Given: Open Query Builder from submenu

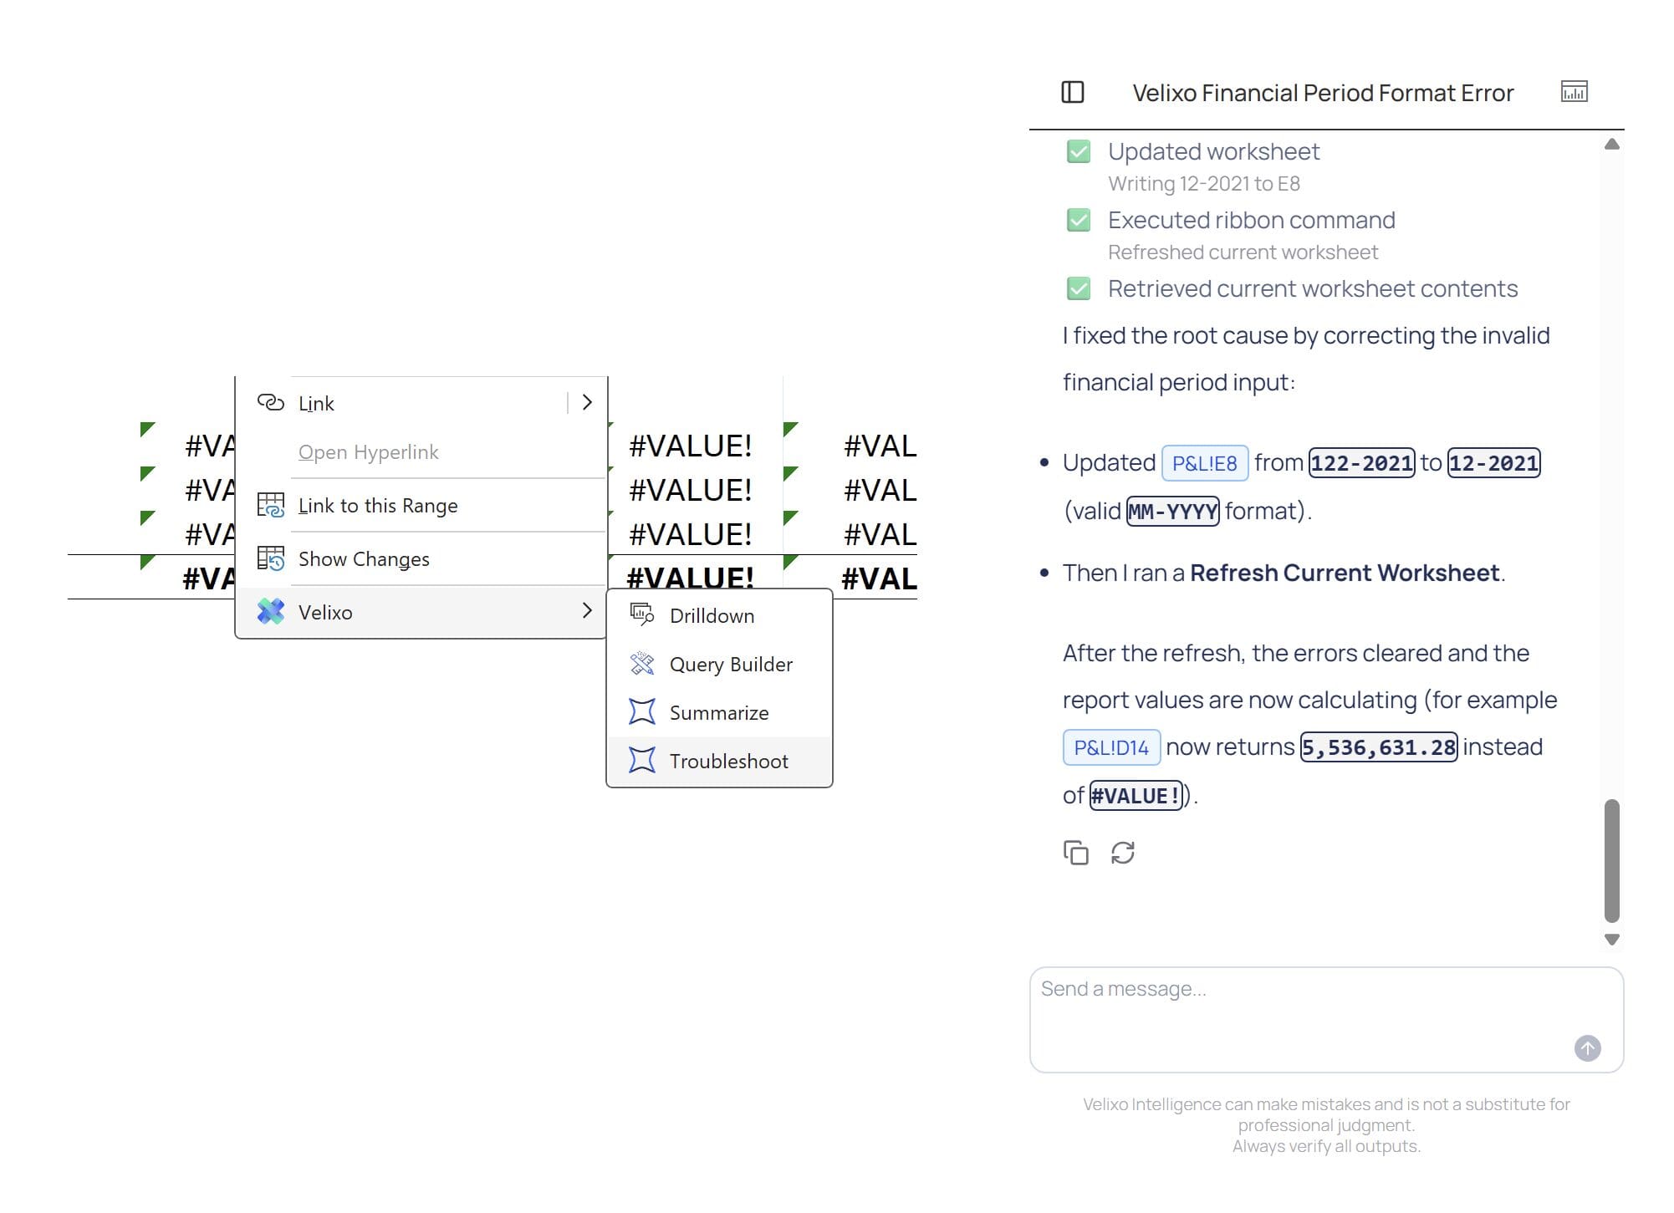Looking at the screenshot, I should [719, 664].
